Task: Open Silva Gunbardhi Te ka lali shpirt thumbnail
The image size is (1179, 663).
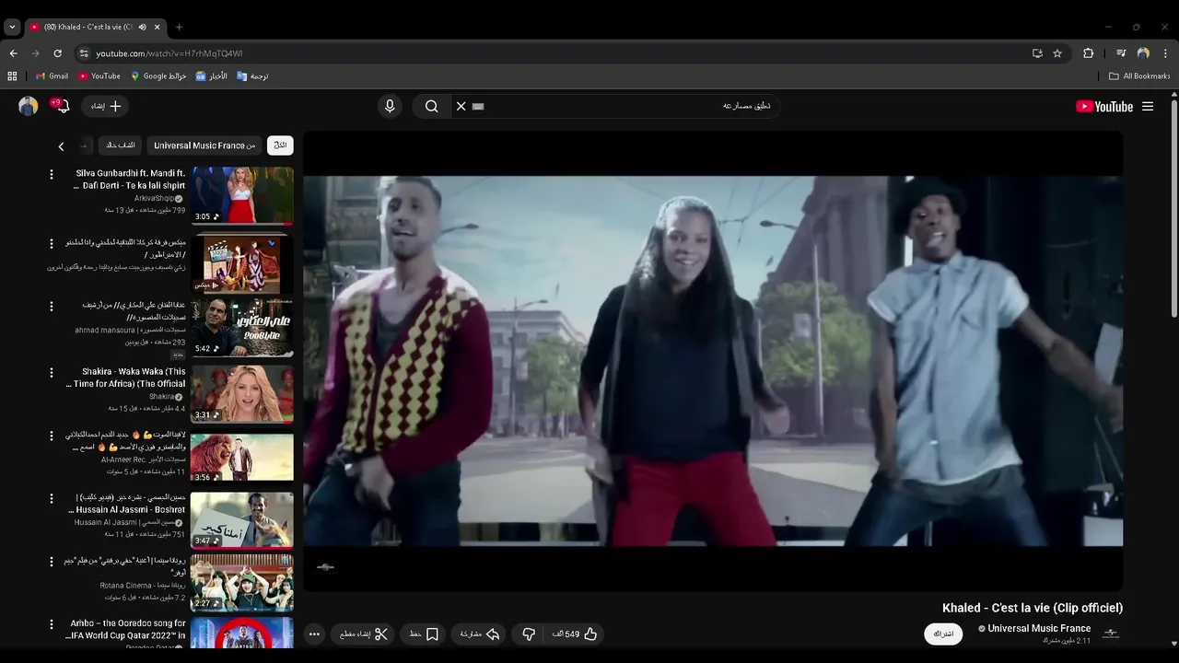Action: 242,195
